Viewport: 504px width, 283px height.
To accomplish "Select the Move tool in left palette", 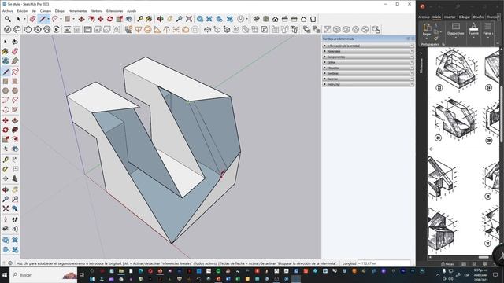I will point(6,120).
